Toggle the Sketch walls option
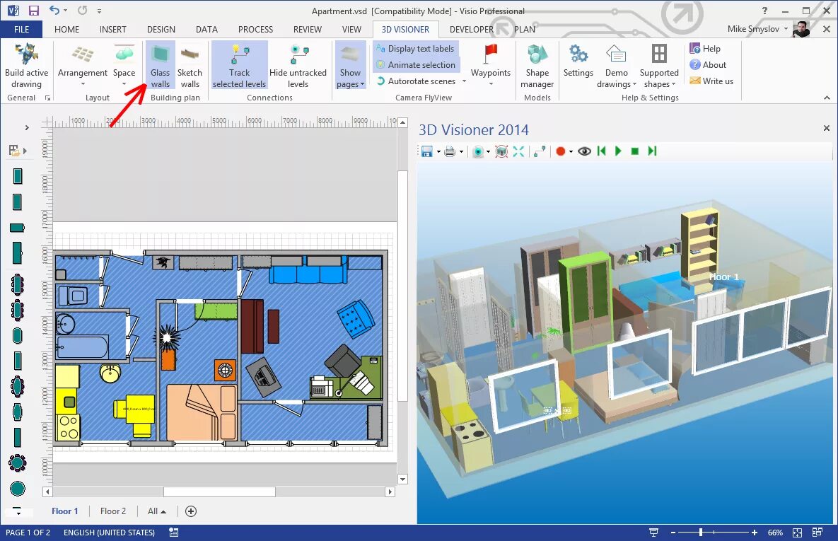 [190, 65]
